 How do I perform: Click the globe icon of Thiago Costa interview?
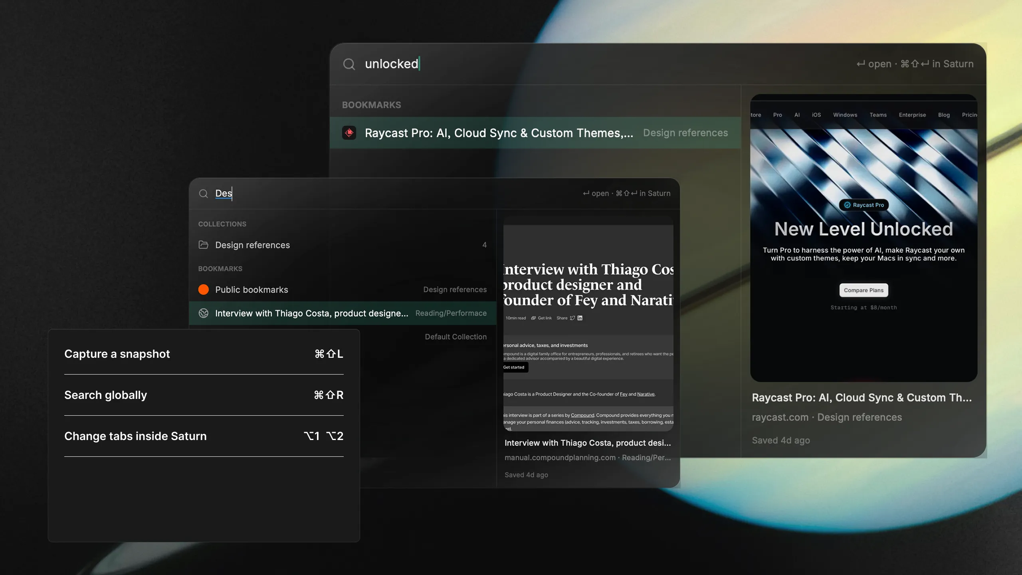click(x=204, y=313)
